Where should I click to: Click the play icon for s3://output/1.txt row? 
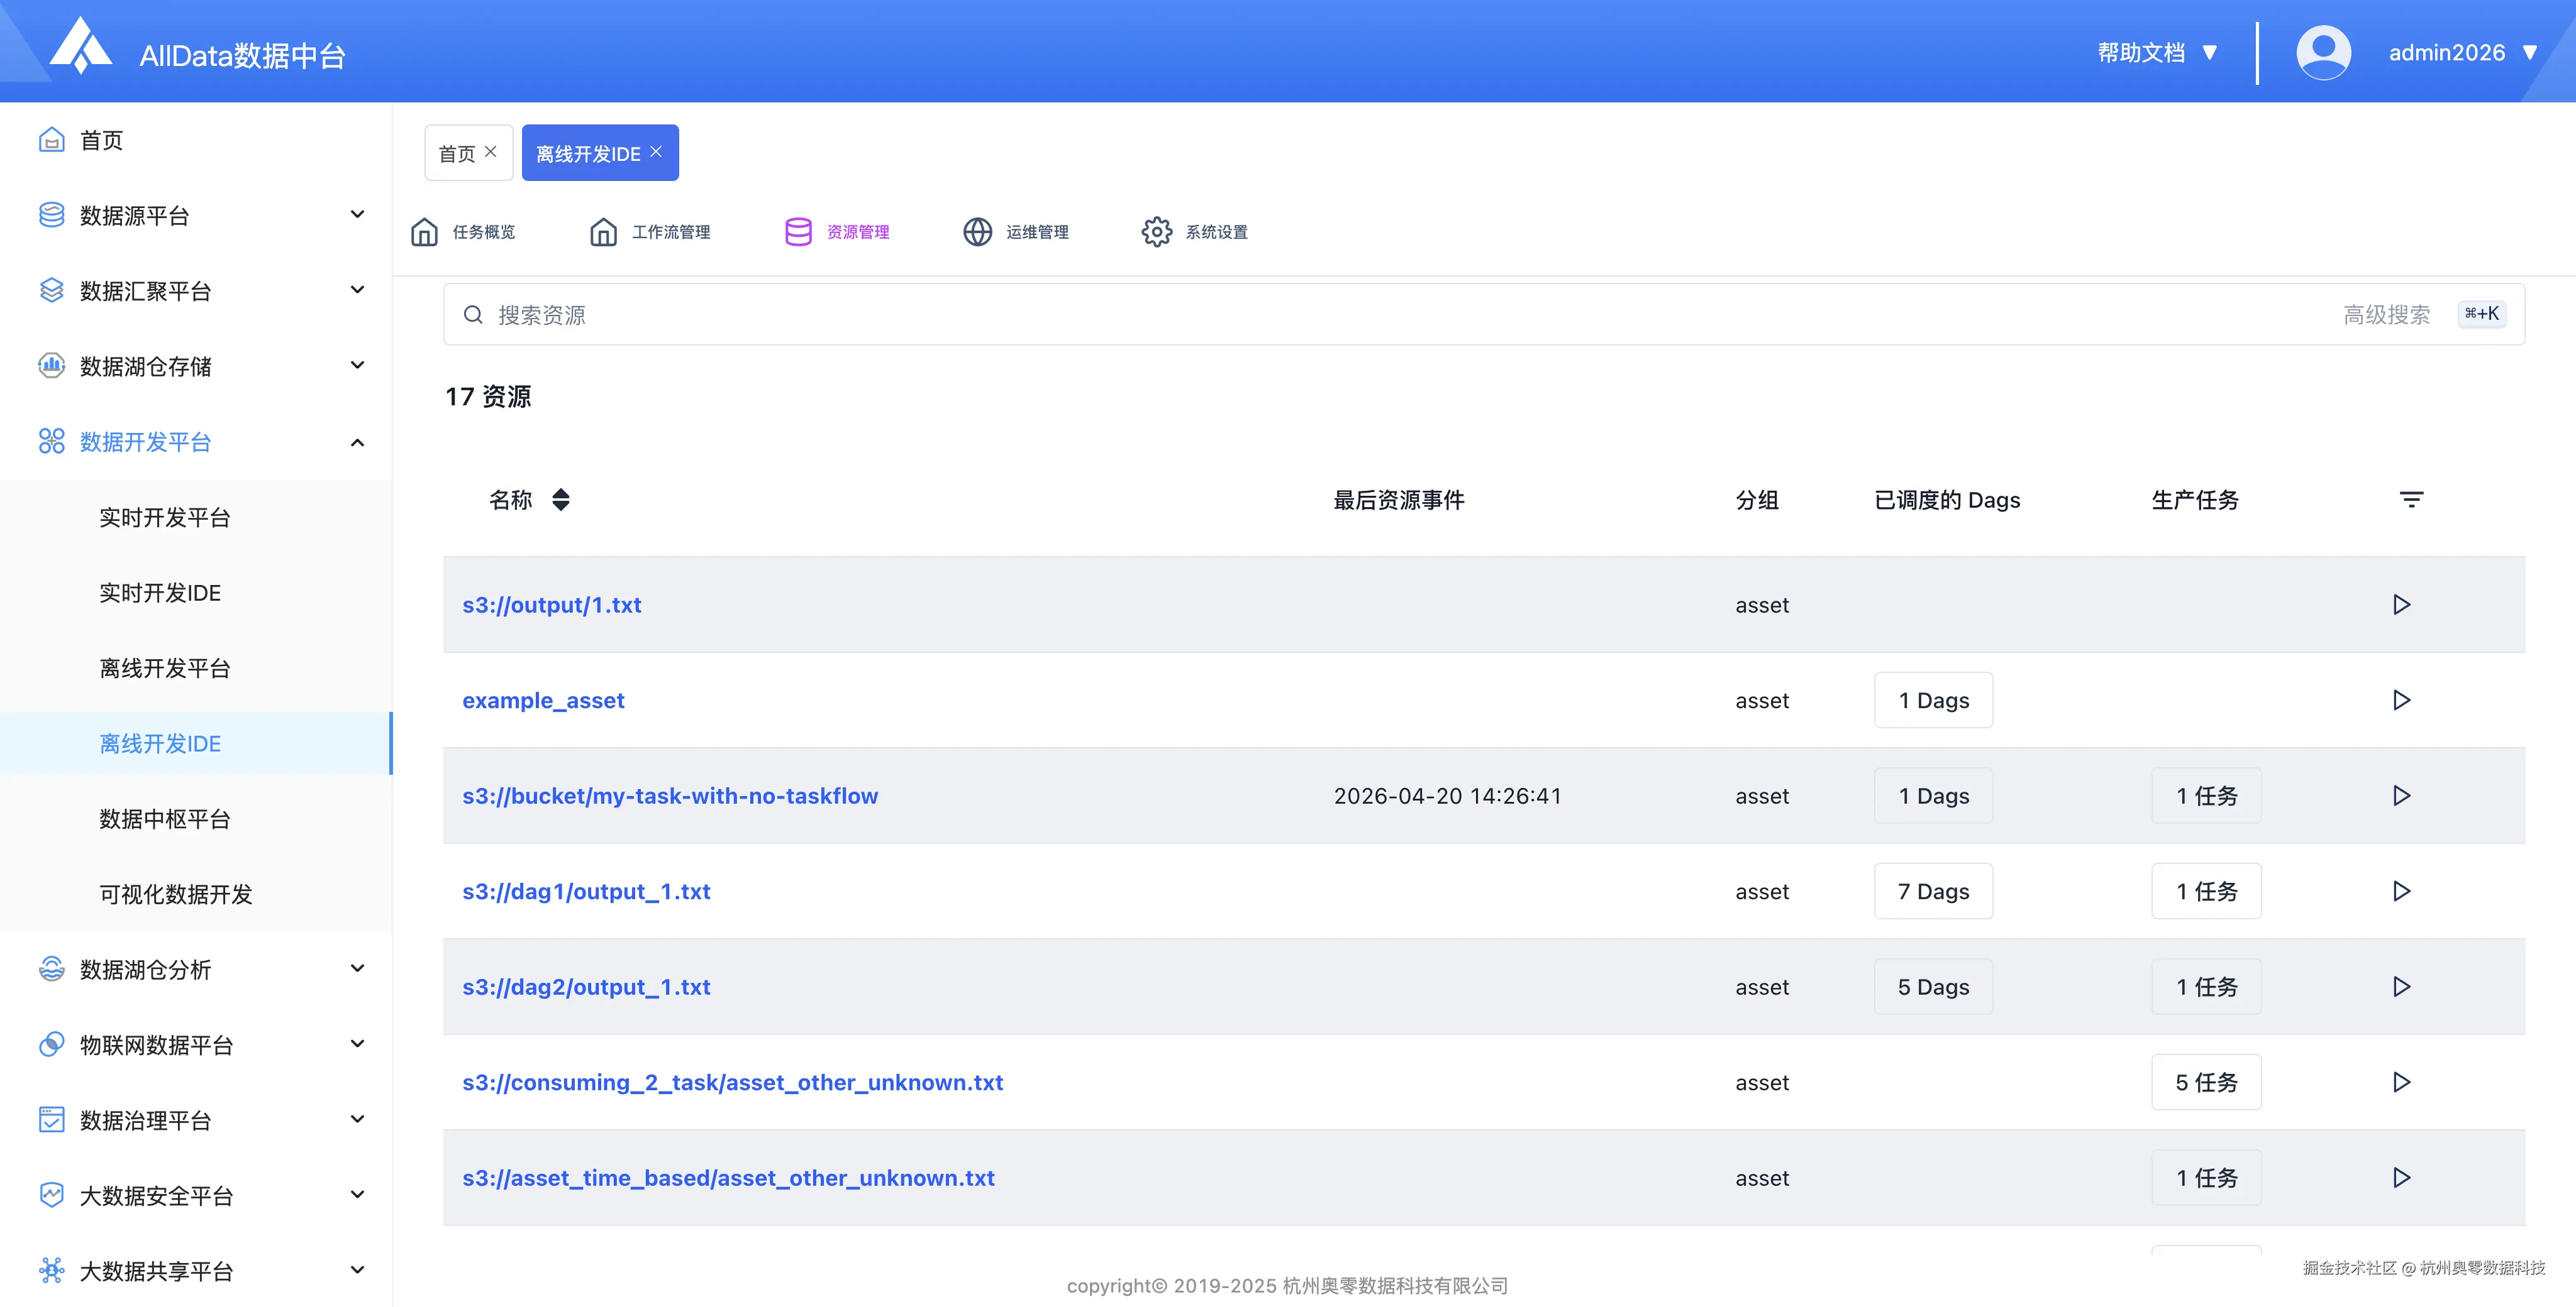pyautogui.click(x=2401, y=604)
